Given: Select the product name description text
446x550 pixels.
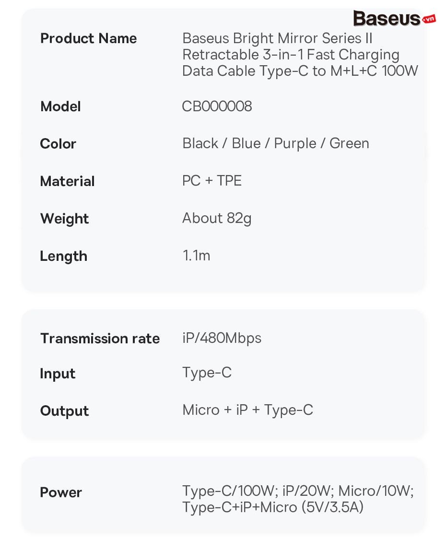Looking at the screenshot, I should click(x=300, y=55).
